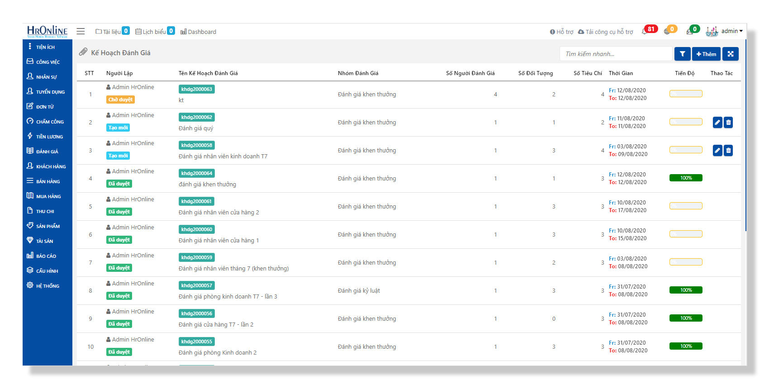Open Mua Hàng sidebar icon
The width and height of the screenshot is (769, 389).
(30, 195)
